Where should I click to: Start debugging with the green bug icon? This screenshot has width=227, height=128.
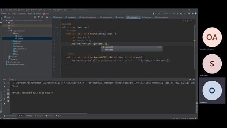click(x=178, y=14)
